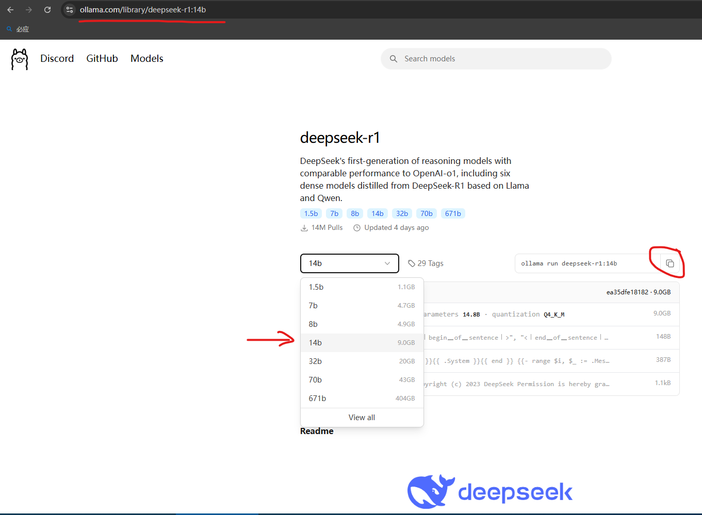Open the Ollama llama logo home link

tap(20, 59)
